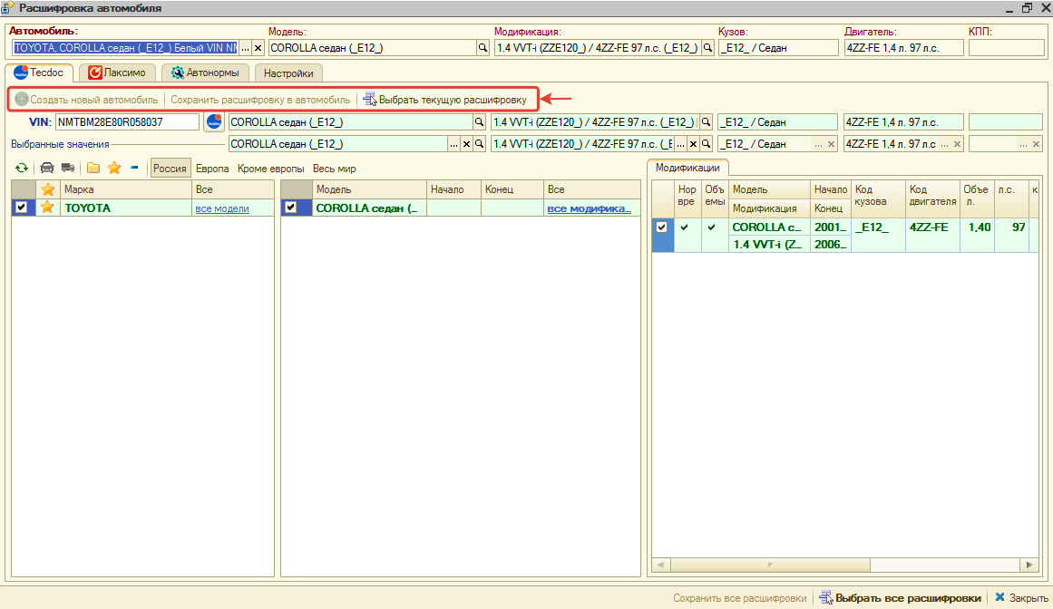Click the plus icon on Создать новый автомобиль
This screenshot has height=609, width=1053.
[22, 100]
